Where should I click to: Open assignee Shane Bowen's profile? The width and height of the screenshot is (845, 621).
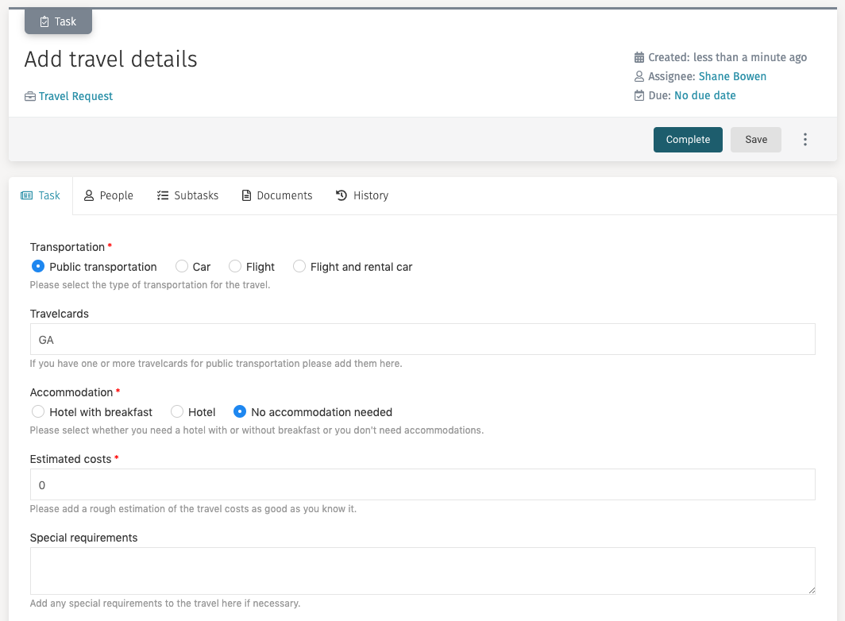pos(732,76)
